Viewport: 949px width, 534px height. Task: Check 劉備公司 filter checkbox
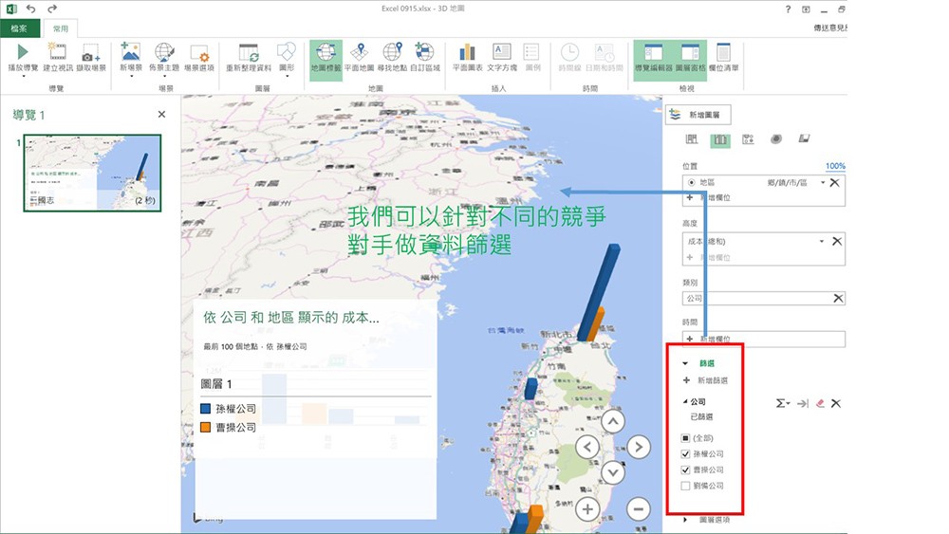pyautogui.click(x=685, y=486)
